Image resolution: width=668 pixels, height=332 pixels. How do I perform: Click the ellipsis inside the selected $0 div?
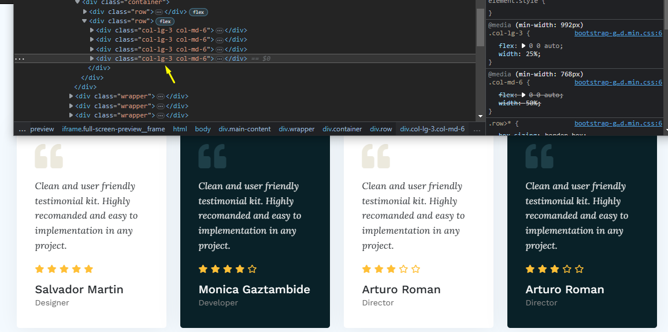pyautogui.click(x=220, y=59)
